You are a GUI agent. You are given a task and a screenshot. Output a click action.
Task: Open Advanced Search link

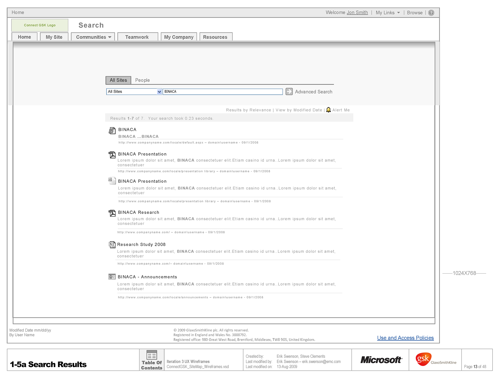point(313,92)
